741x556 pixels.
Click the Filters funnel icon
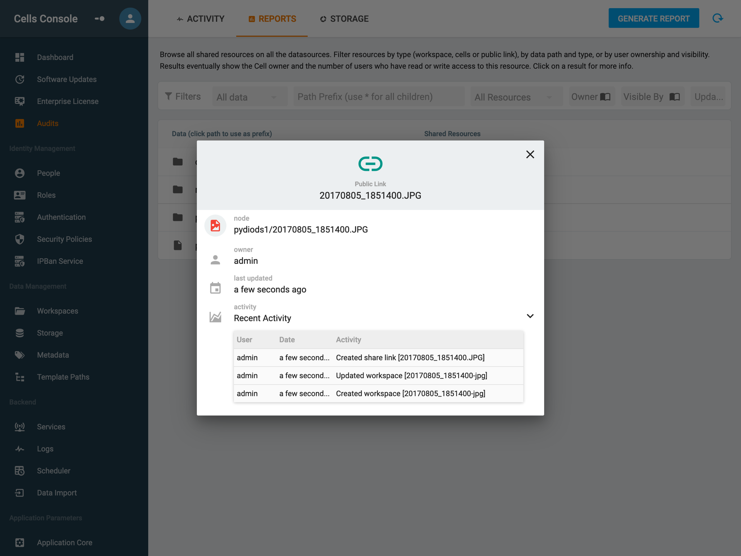coord(168,96)
